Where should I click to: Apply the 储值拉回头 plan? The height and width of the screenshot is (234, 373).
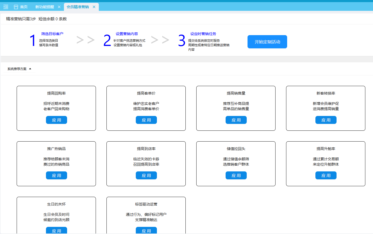[x=236, y=175]
